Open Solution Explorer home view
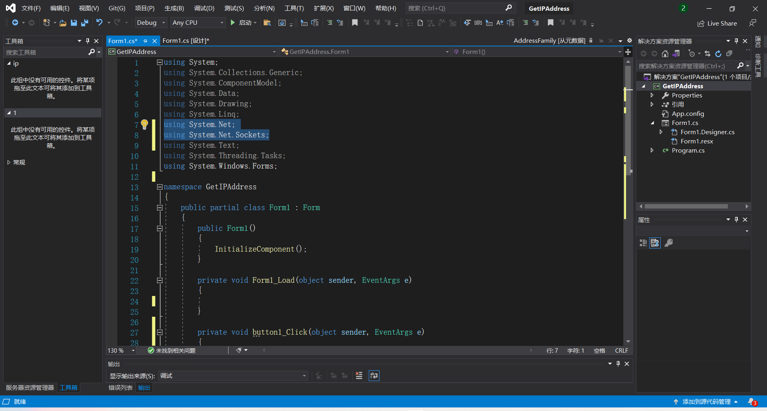The width and height of the screenshot is (767, 411). 666,53
